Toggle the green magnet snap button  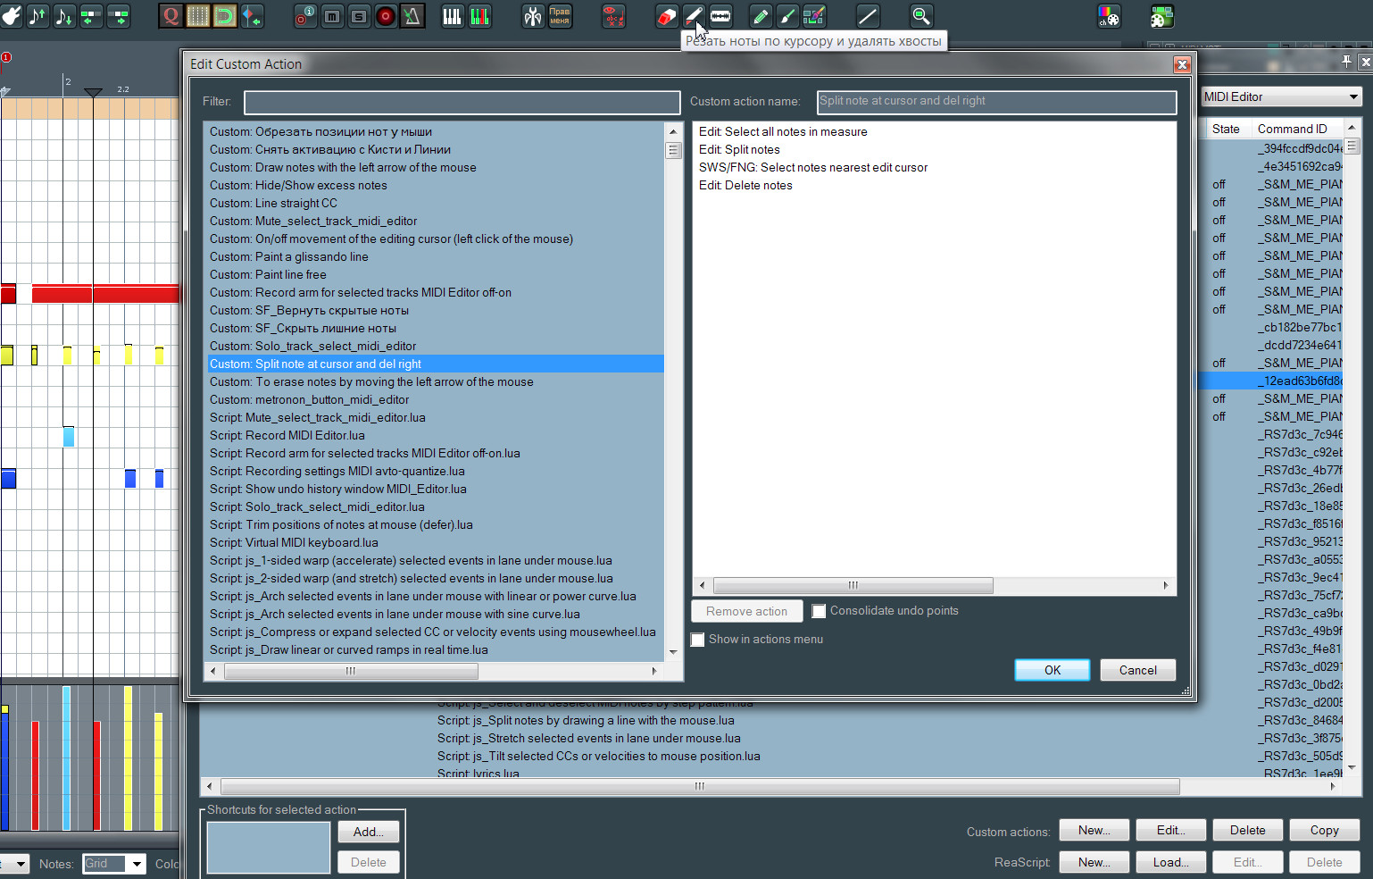pos(225,16)
